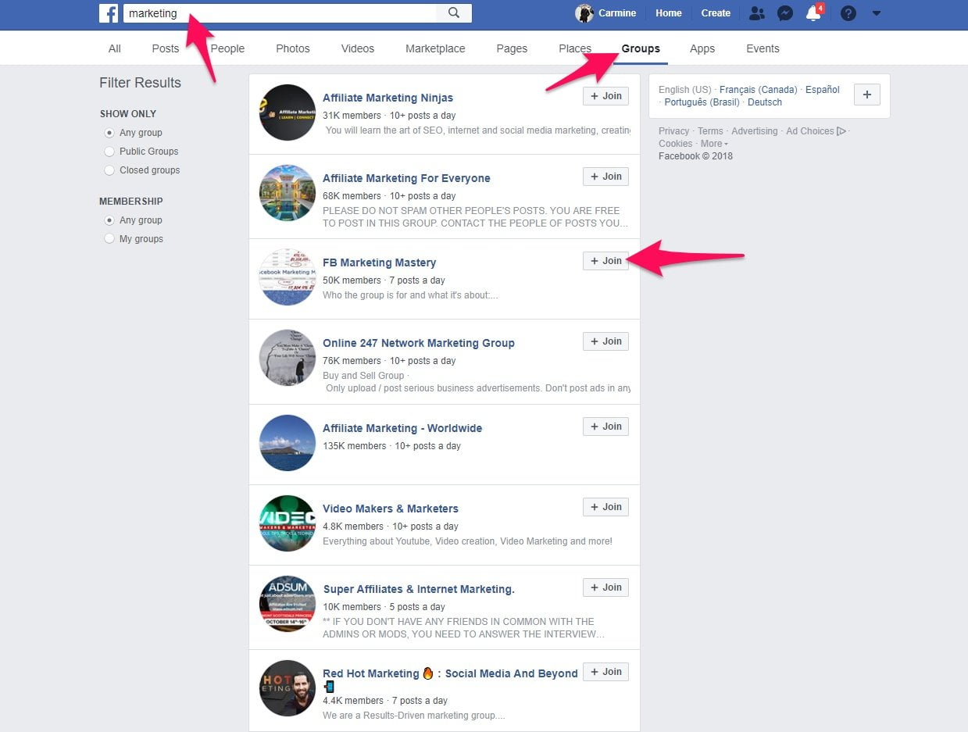Select Show Only 'Any group' radio
Image resolution: width=968 pixels, height=732 pixels.
pos(109,133)
